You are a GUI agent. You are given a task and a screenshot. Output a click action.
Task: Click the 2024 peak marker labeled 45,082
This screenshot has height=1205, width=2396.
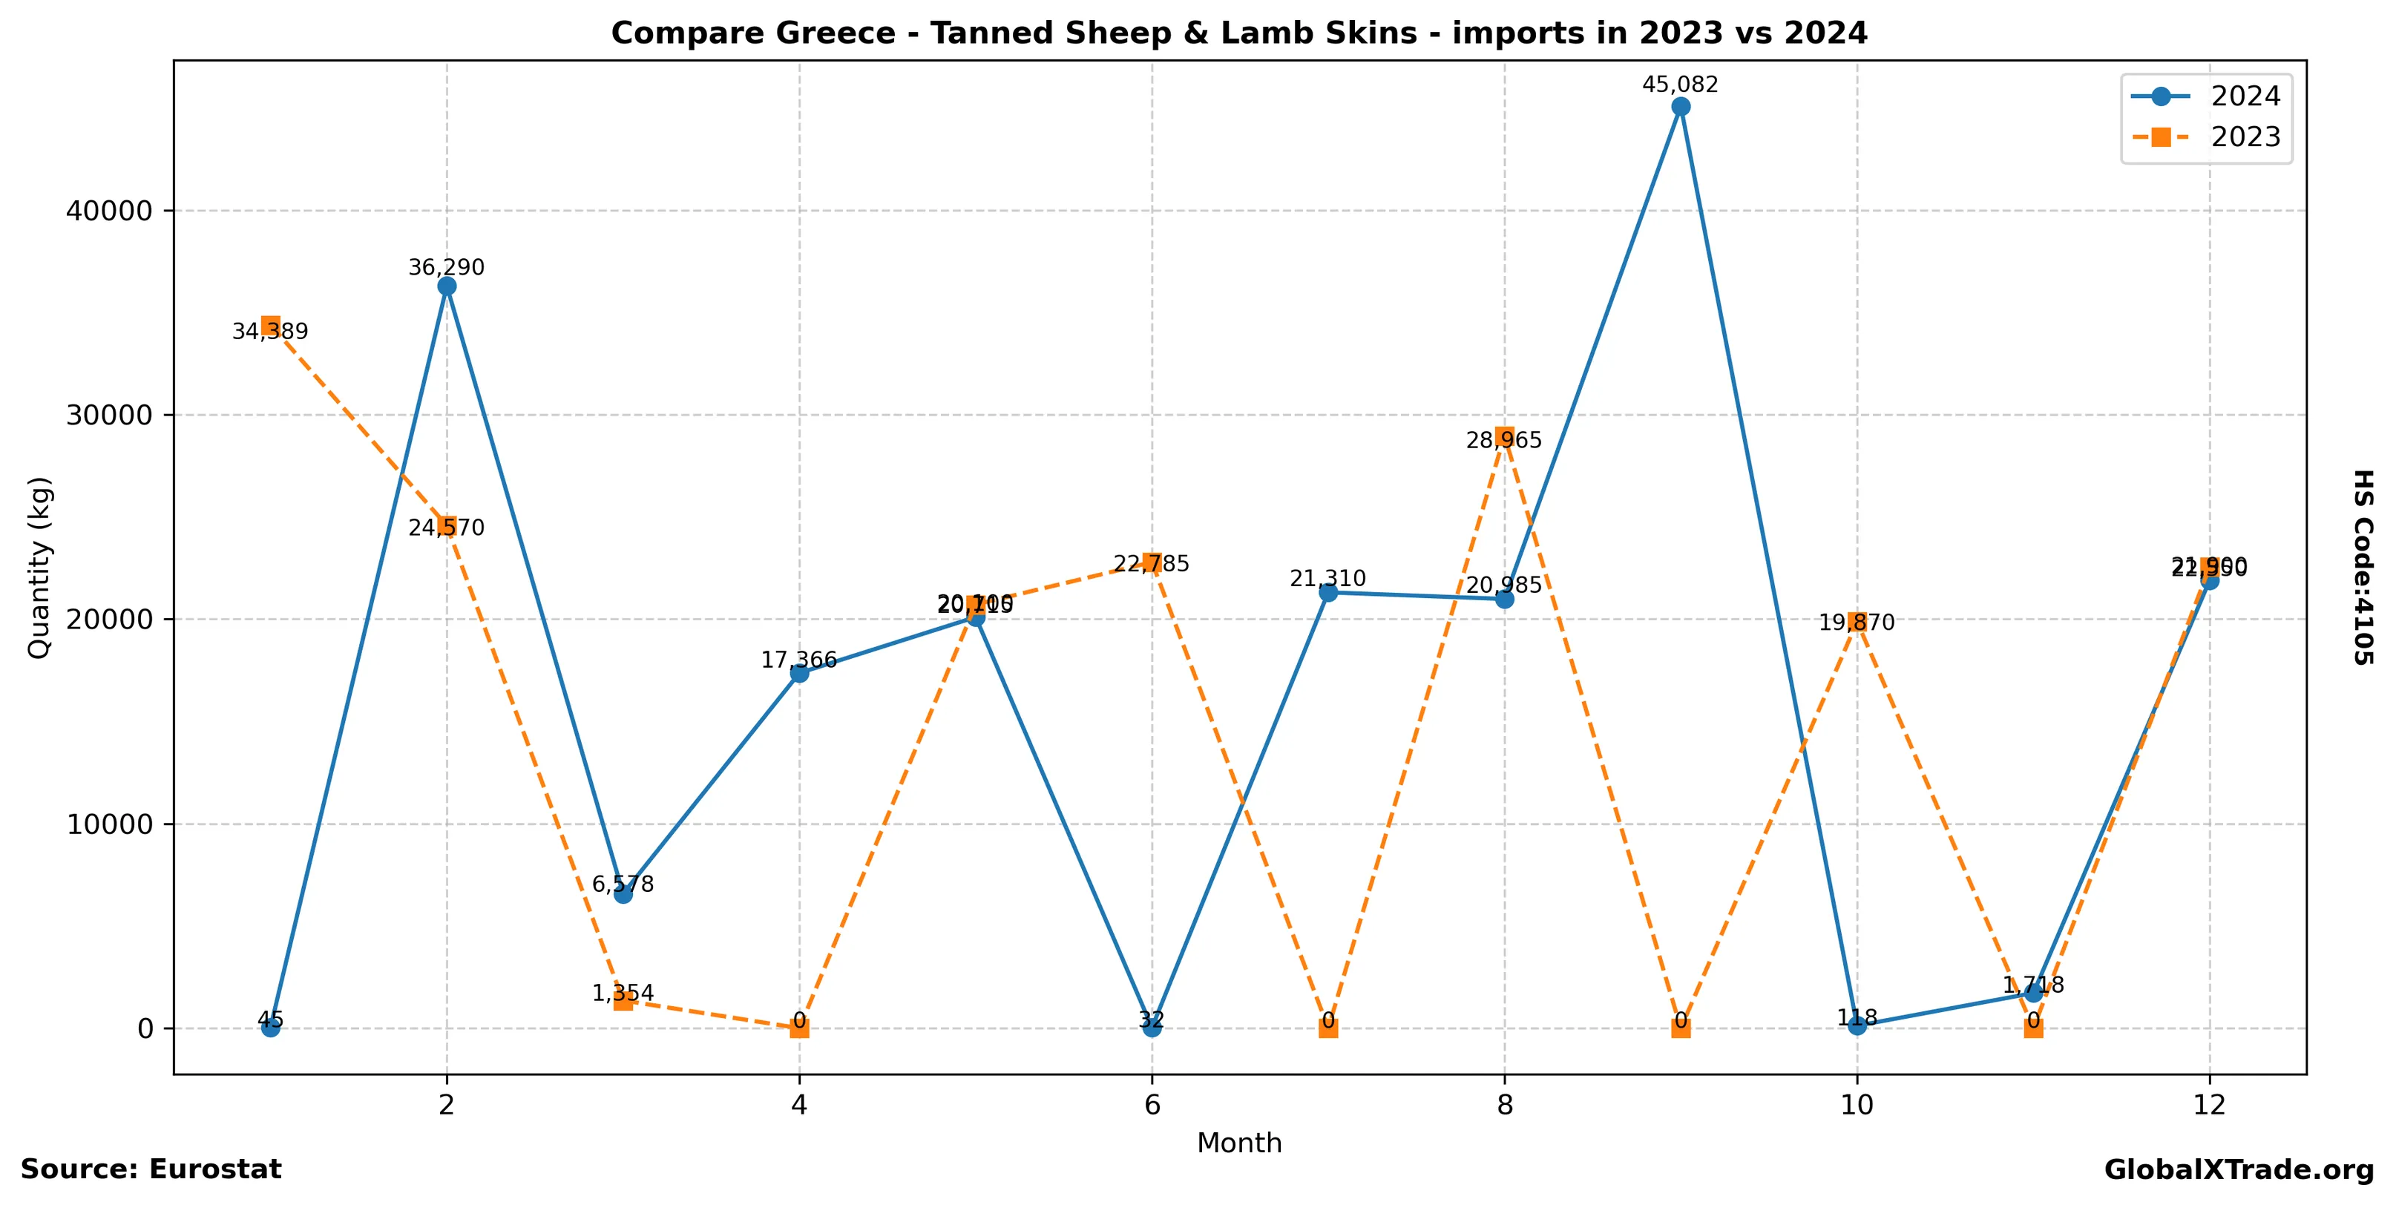click(1680, 106)
